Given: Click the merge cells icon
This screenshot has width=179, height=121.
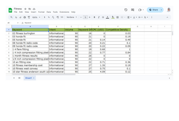Looking at the screenshot, I should coord(122,17).
